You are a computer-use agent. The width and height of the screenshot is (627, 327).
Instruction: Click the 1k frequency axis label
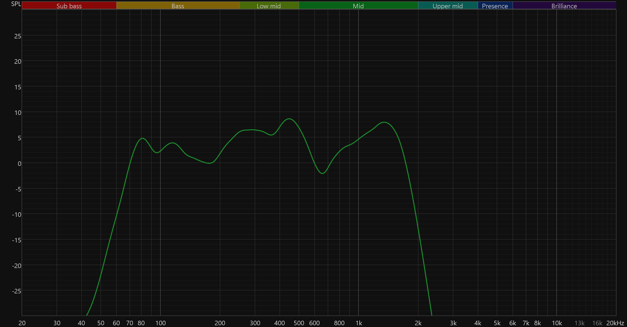(x=359, y=323)
